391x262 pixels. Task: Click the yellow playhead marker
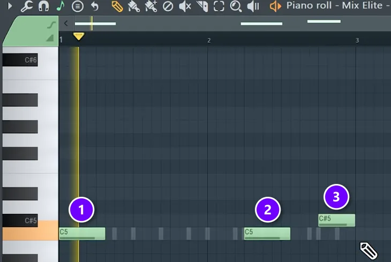pyautogui.click(x=79, y=36)
